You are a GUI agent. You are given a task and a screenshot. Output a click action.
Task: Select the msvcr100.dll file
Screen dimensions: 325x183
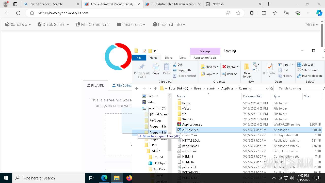point(190,146)
